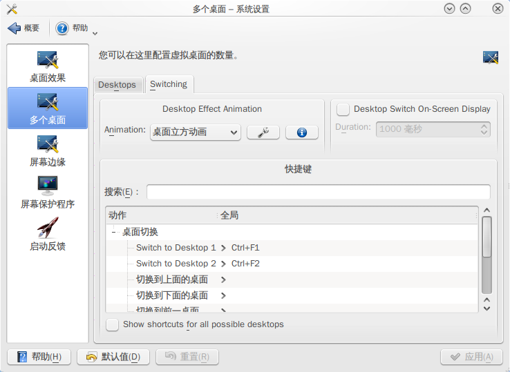The height and width of the screenshot is (372, 510).
Task: Maximize the window with title bar up button
Action: coord(466,9)
